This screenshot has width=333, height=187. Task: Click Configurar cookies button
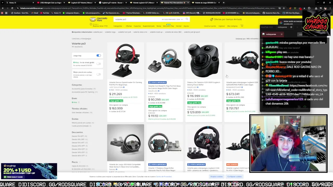pos(234,177)
